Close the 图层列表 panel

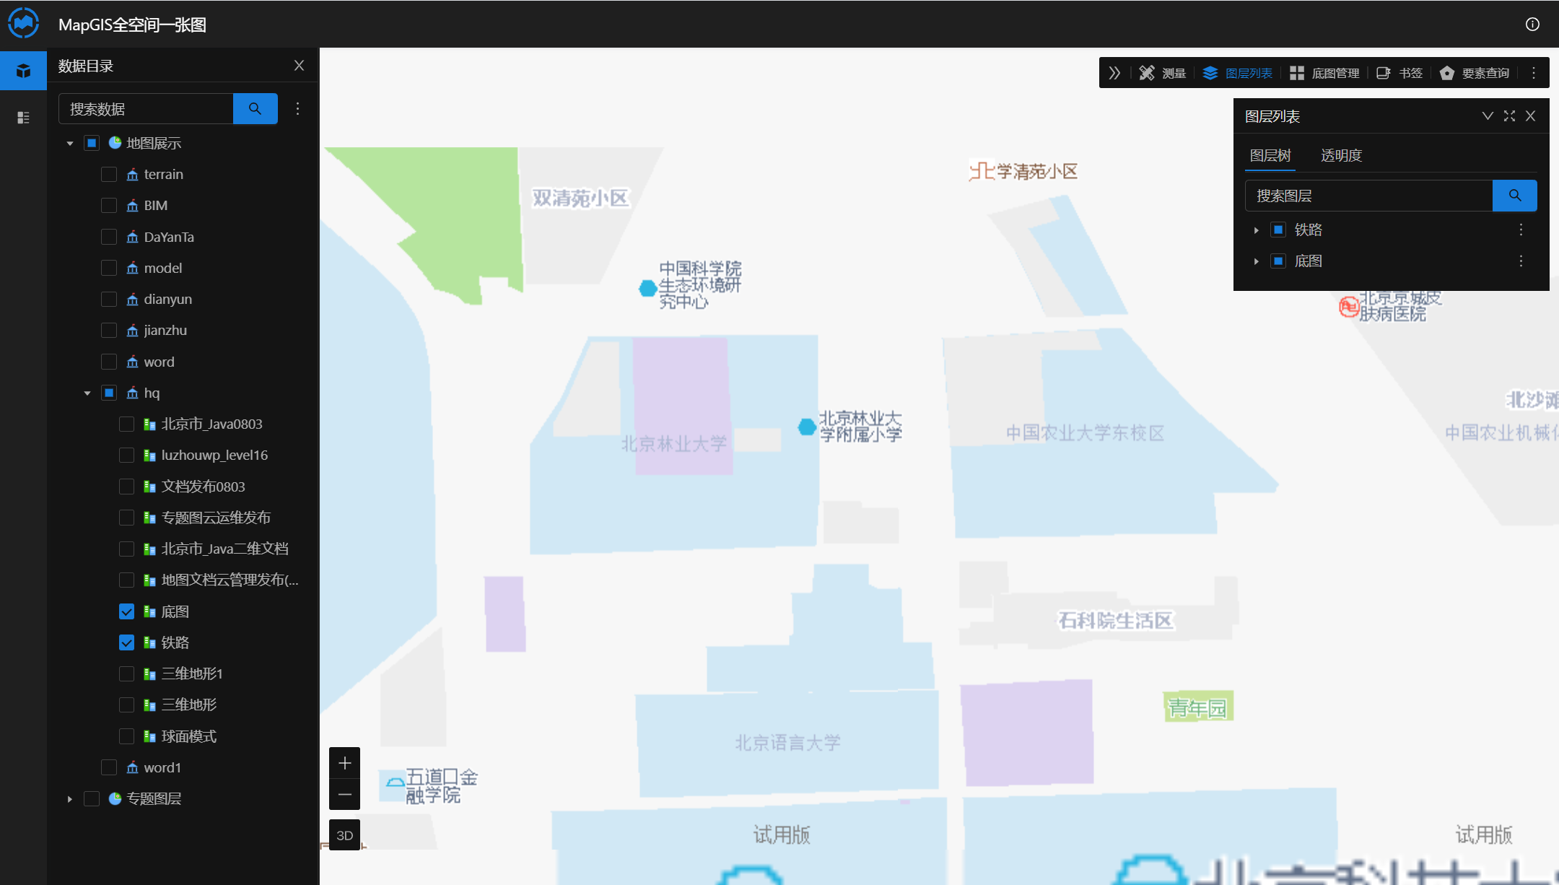[x=1530, y=116]
